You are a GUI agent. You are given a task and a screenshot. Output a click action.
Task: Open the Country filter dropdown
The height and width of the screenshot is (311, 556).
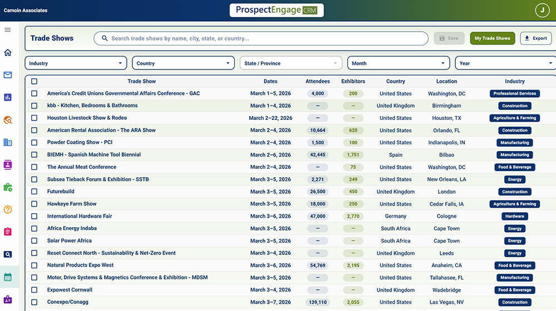pyautogui.click(x=183, y=63)
